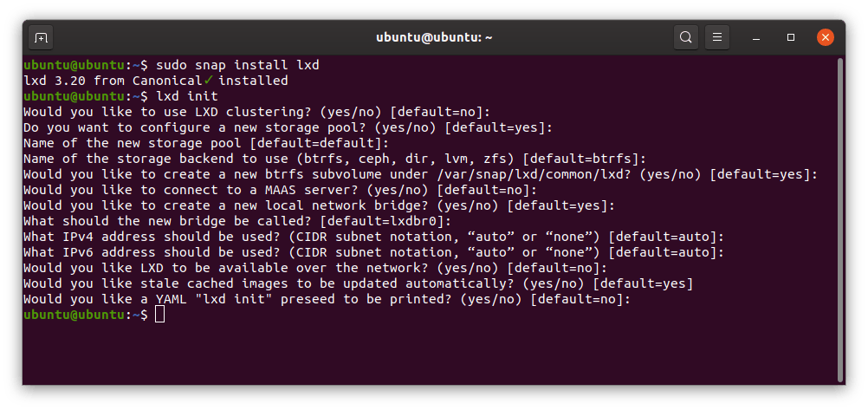This screenshot has width=868, height=410.
Task: Click the cursor block at the last prompt
Action: (x=159, y=315)
